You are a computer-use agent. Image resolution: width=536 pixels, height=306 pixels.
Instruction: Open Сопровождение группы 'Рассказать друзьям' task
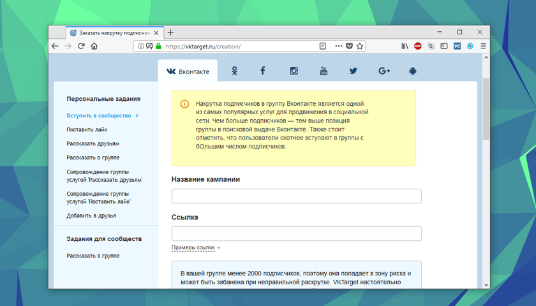click(104, 176)
